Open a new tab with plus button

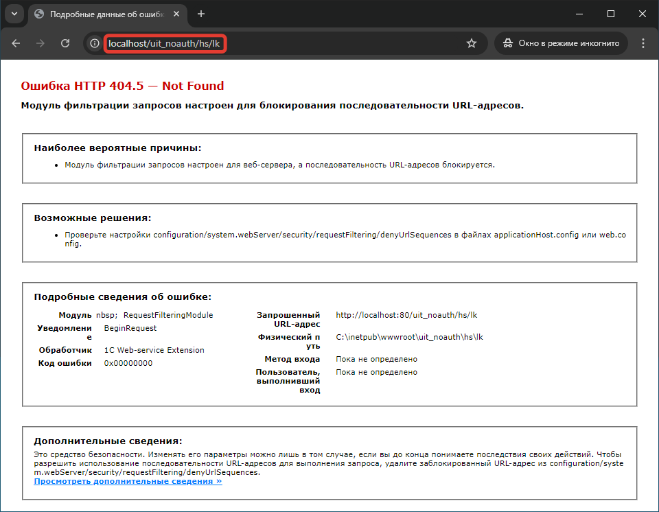[201, 14]
